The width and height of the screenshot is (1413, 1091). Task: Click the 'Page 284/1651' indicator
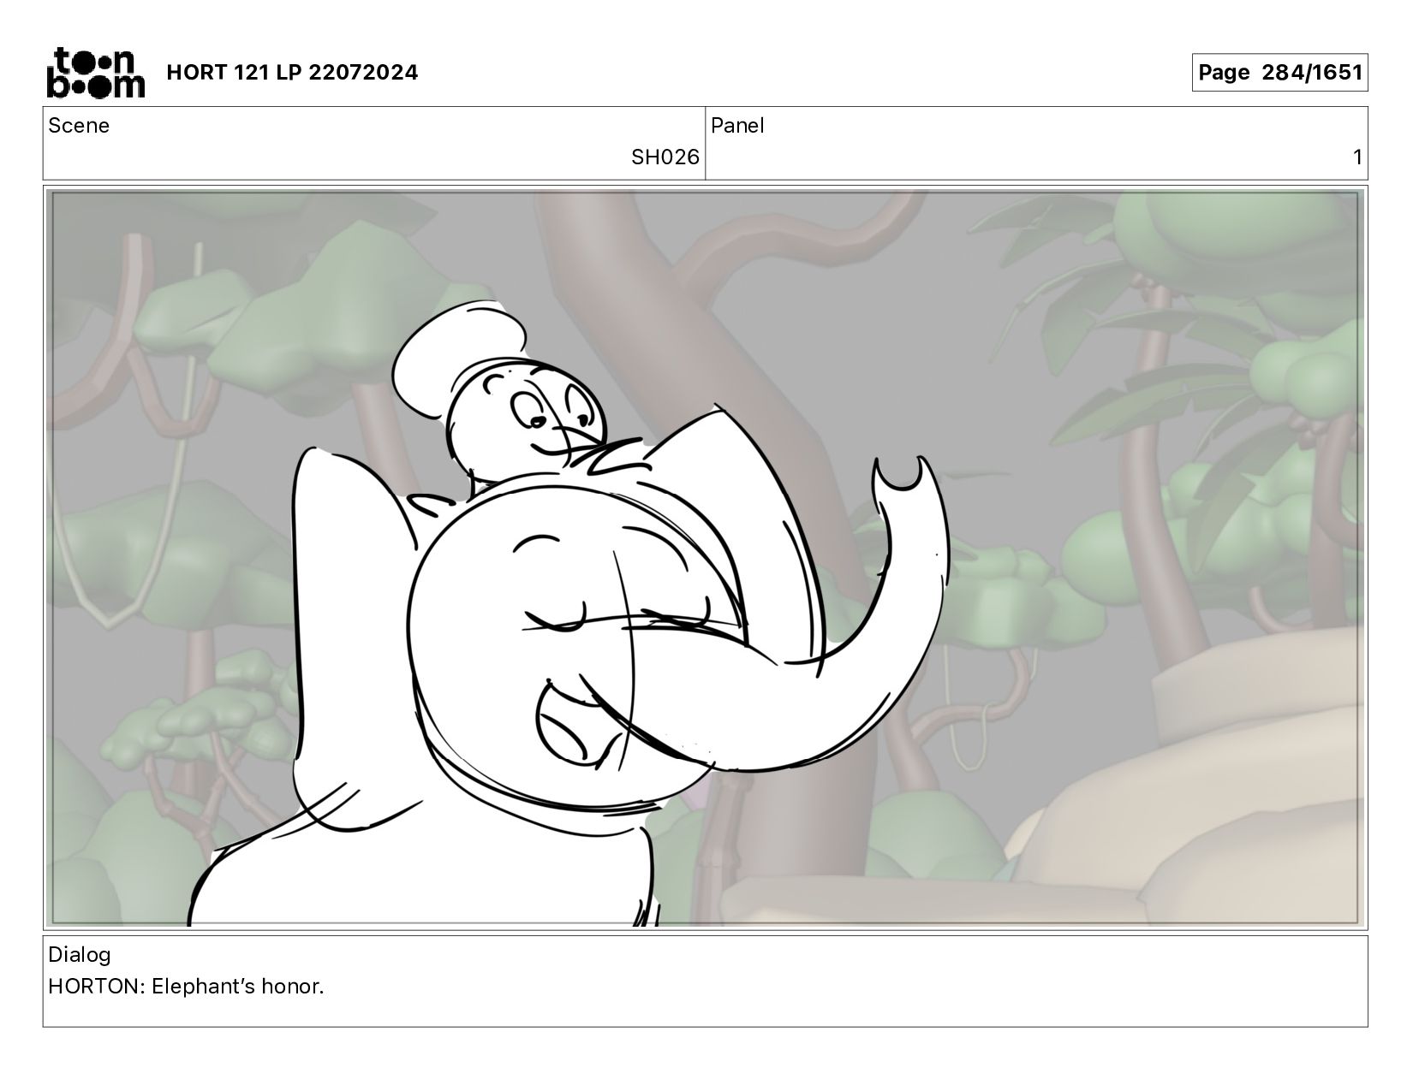1279,73
